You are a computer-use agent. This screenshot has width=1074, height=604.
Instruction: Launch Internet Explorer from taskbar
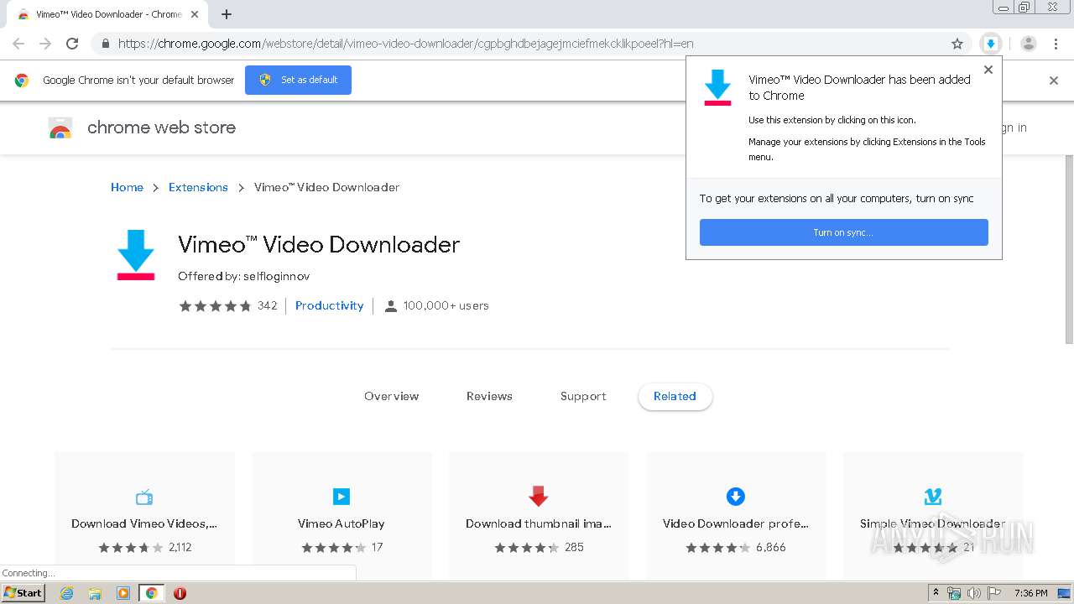pos(66,593)
